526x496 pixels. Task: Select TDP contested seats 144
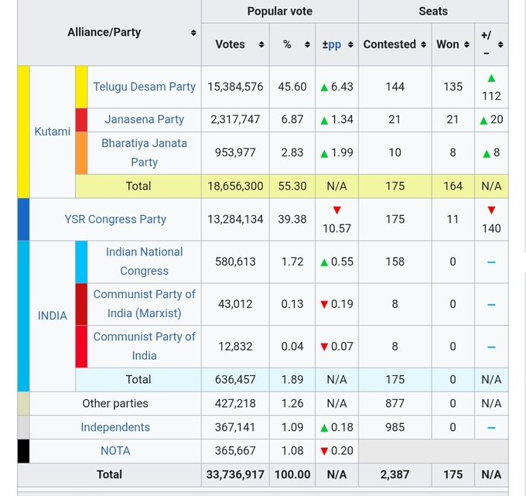(394, 87)
